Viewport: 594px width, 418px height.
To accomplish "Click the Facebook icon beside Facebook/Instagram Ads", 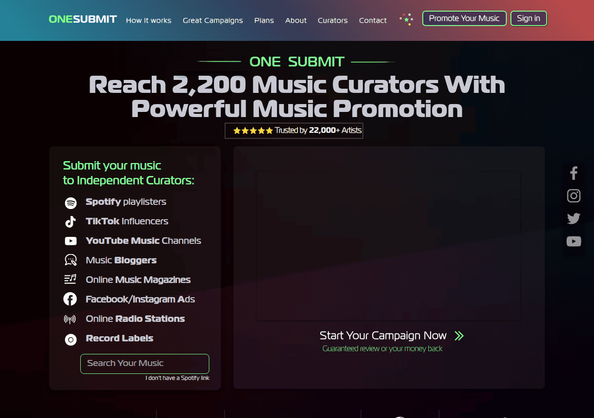I will [x=70, y=299].
